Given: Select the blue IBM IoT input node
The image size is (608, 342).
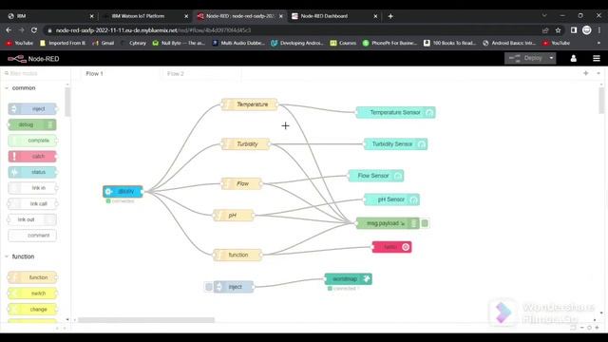Looking at the screenshot, I should 123,192.
